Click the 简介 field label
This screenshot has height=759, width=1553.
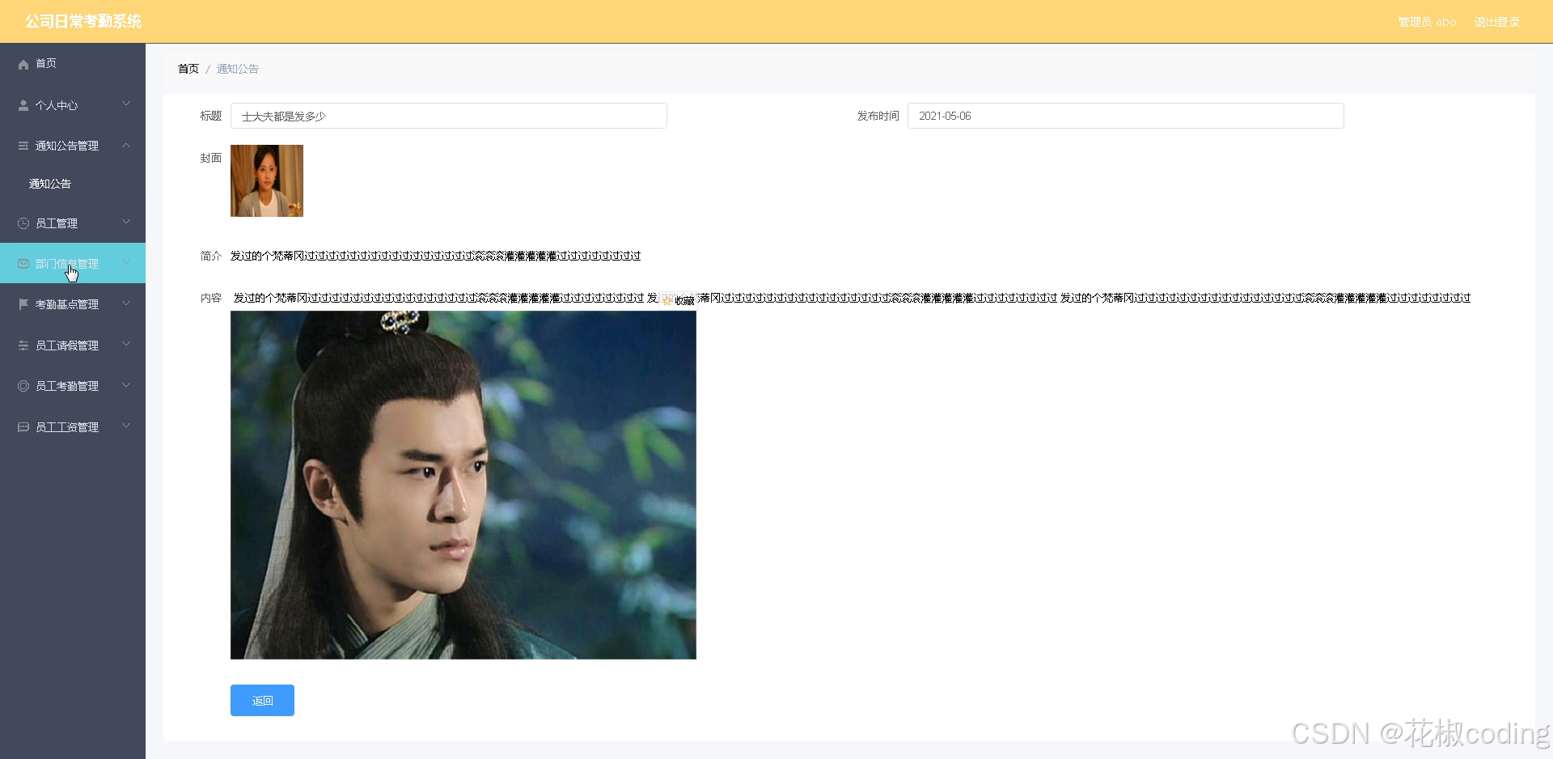[211, 256]
